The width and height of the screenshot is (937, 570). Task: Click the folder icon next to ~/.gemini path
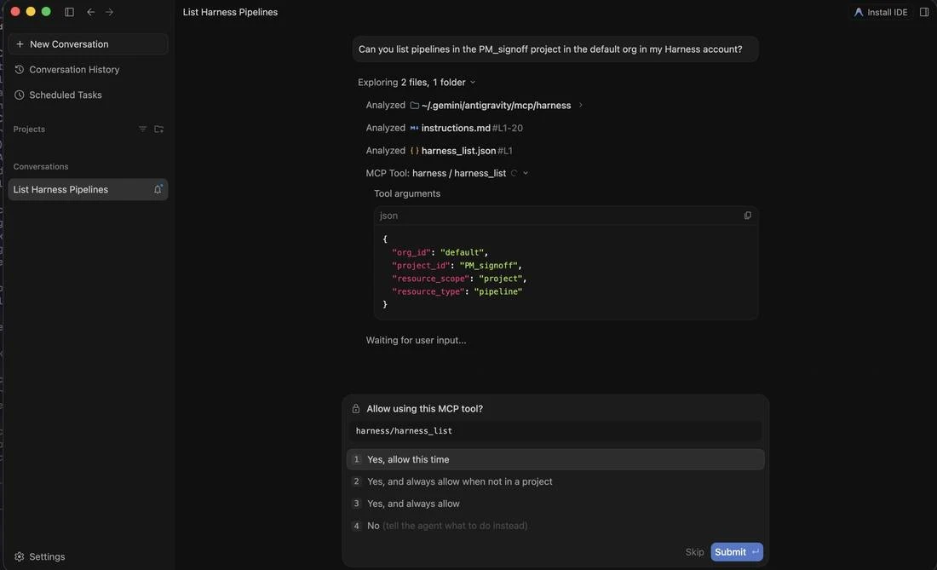coord(414,105)
